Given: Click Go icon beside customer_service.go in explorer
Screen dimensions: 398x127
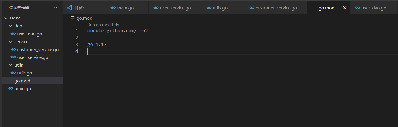Looking at the screenshot, I should pyautogui.click(x=13, y=49).
